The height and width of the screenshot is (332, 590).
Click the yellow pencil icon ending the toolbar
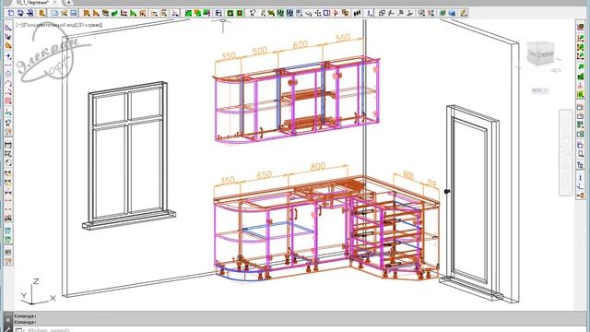click(463, 13)
